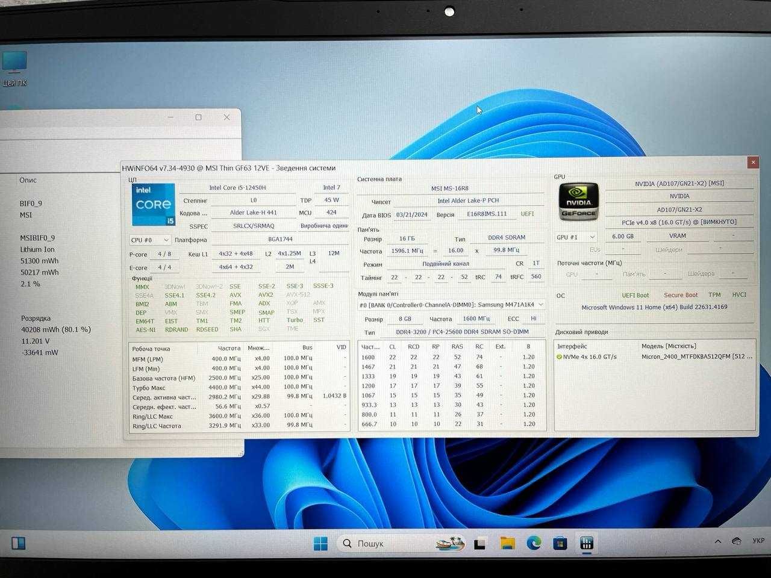Image resolution: width=771 pixels, height=578 pixels.
Task: Click the TPM status label
Action: click(714, 295)
